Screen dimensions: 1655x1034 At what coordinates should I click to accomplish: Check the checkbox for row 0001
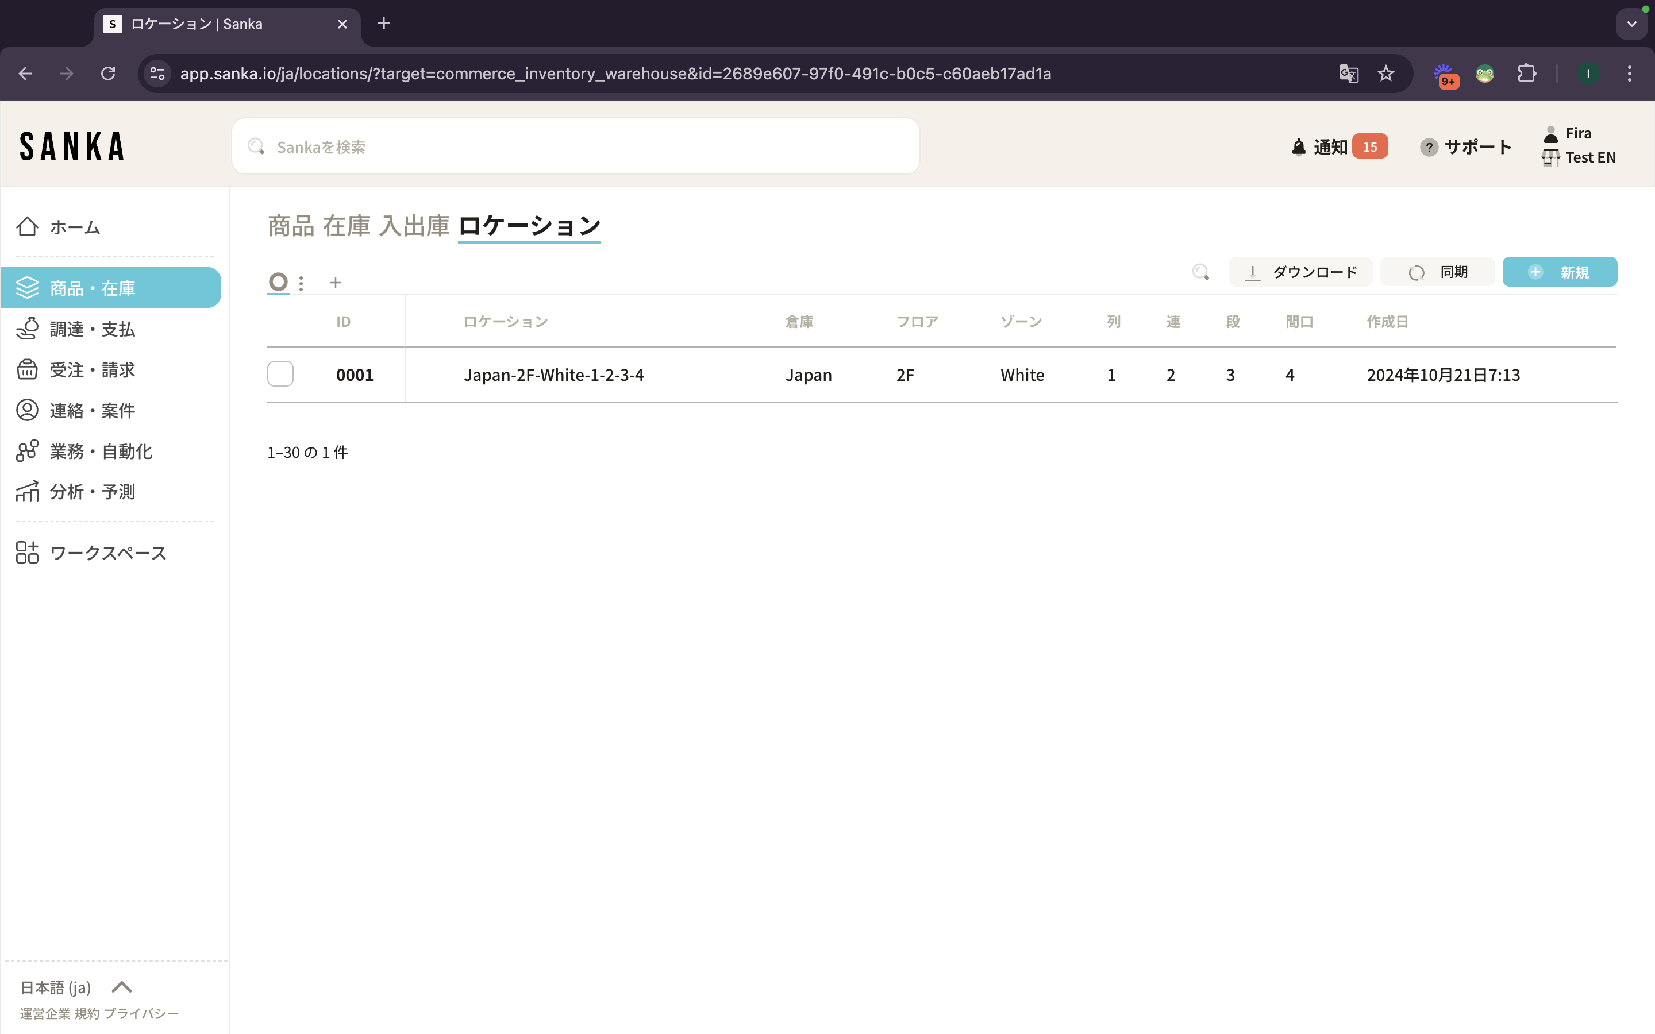pos(280,374)
